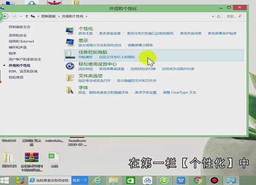This screenshot has height=185, width=256.
Task: Select 轻松使用 in the sidebar
Action: (16, 78)
